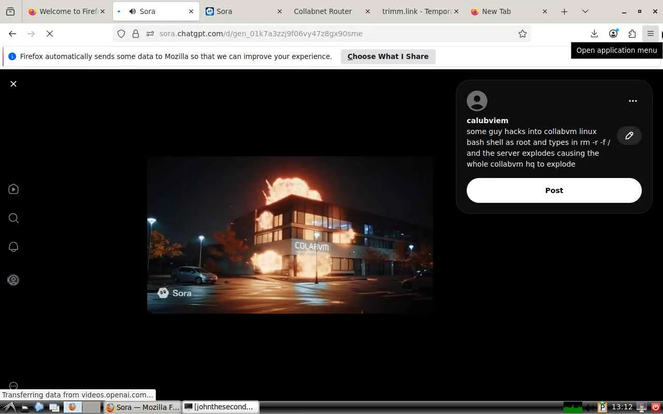Go back to the previous page

tap(12, 34)
